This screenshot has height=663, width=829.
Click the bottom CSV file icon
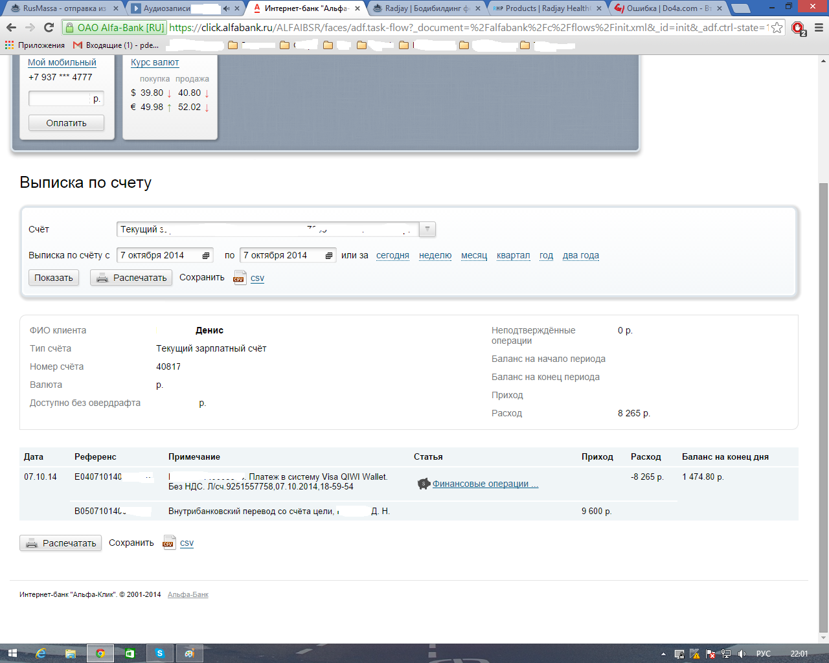pyautogui.click(x=168, y=543)
